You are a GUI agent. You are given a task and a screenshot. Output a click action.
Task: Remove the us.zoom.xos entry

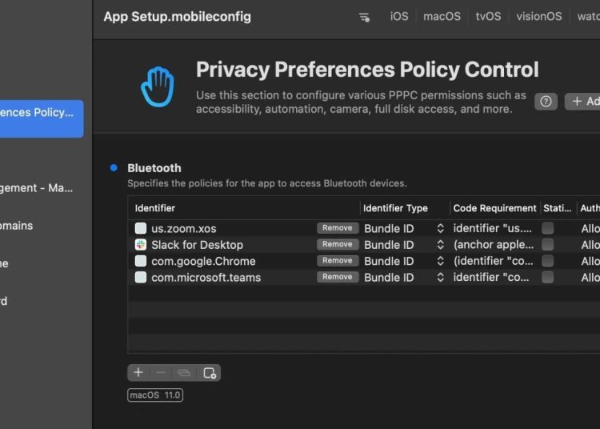(338, 228)
